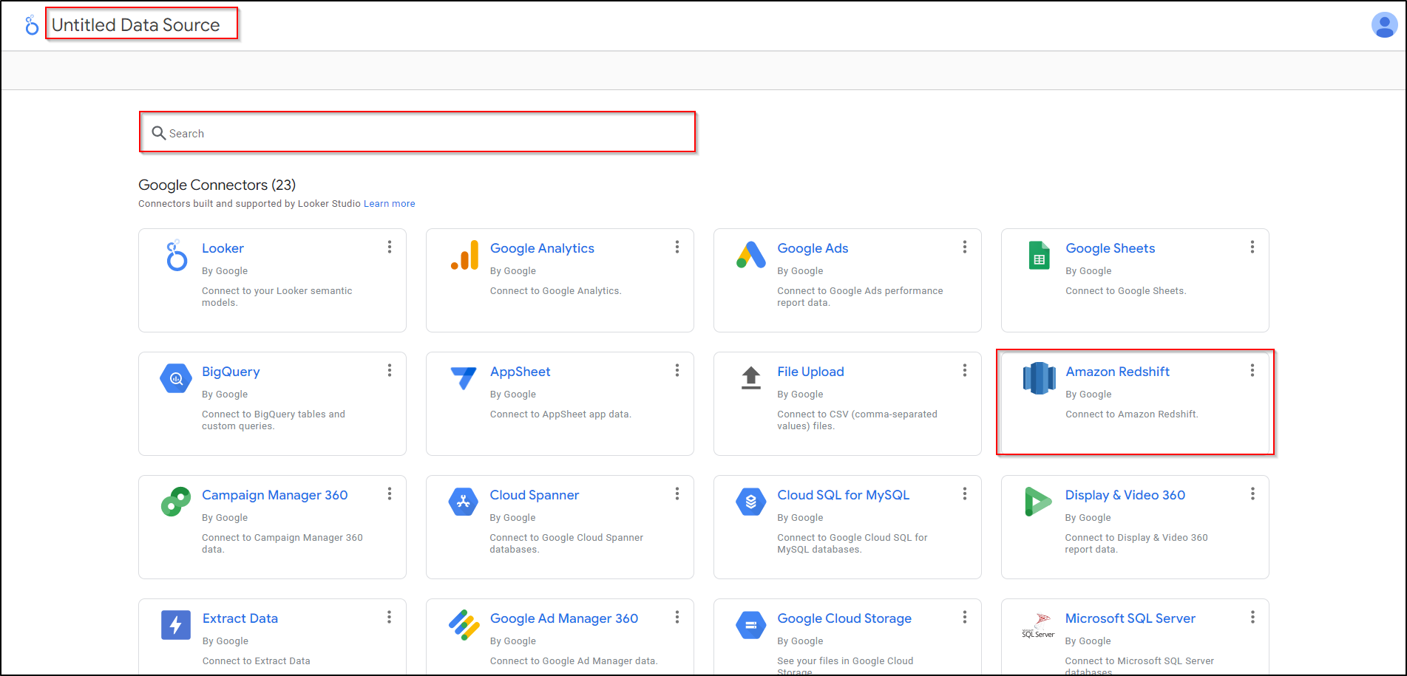Click the Google Analytics connector icon
Image resolution: width=1407 pixels, height=676 pixels.
pyautogui.click(x=464, y=256)
